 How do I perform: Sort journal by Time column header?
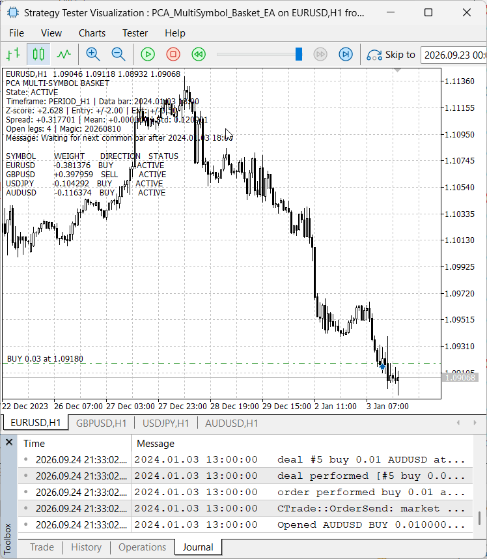(x=75, y=444)
